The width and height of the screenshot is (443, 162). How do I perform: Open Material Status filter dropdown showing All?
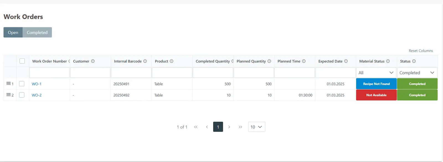[376, 73]
